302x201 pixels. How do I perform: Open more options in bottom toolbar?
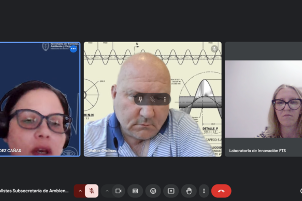pos(204,191)
